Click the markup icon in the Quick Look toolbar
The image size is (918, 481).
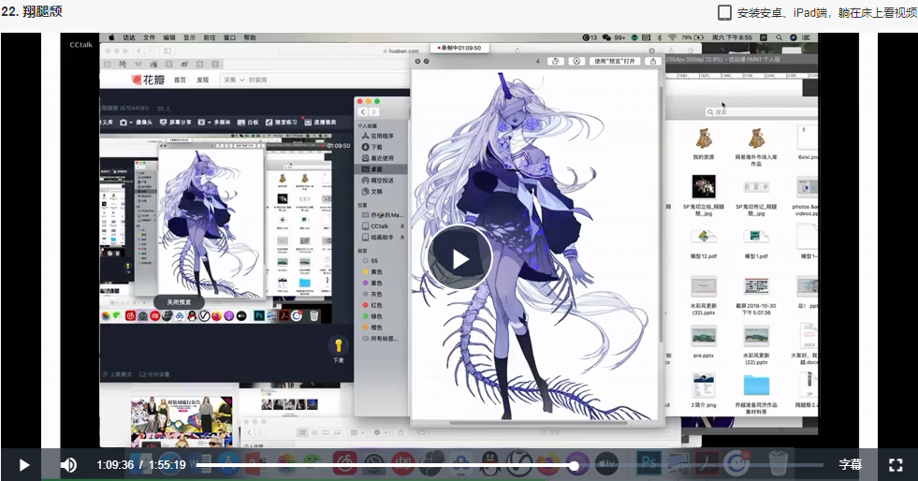pos(576,61)
